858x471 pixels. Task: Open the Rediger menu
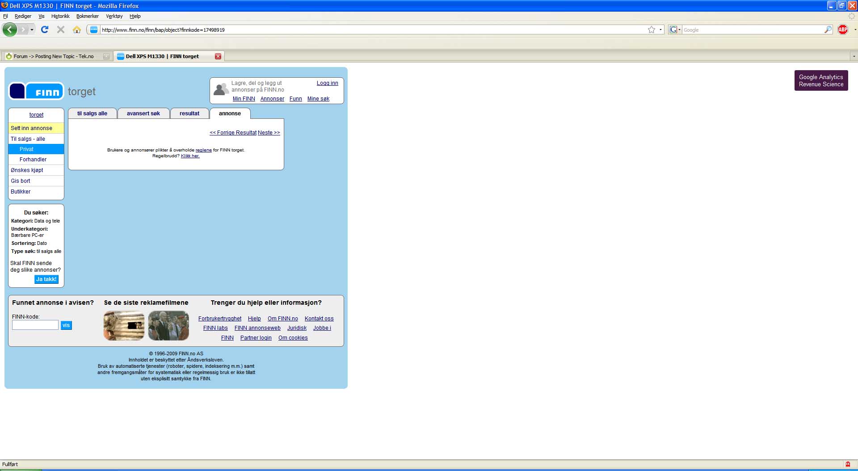(x=23, y=16)
